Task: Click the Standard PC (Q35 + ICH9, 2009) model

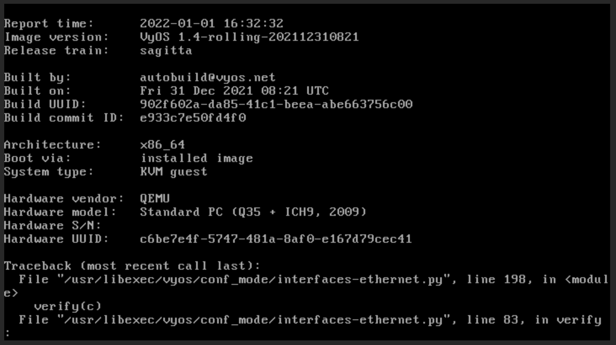Action: (x=253, y=212)
